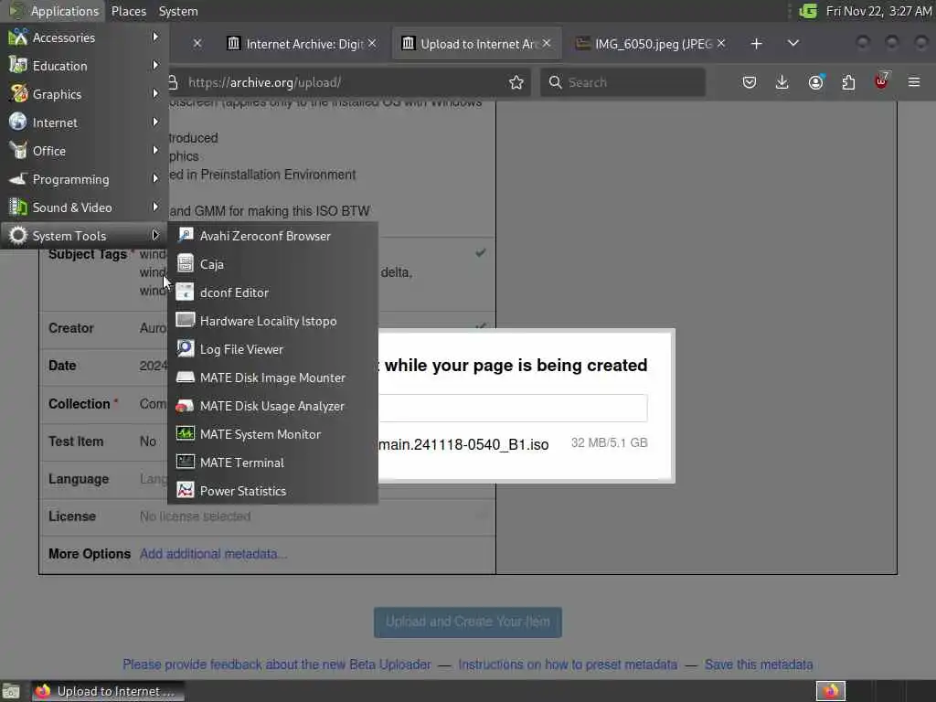Click Upload and Create Your Item button
This screenshot has width=936, height=702.
(468, 622)
